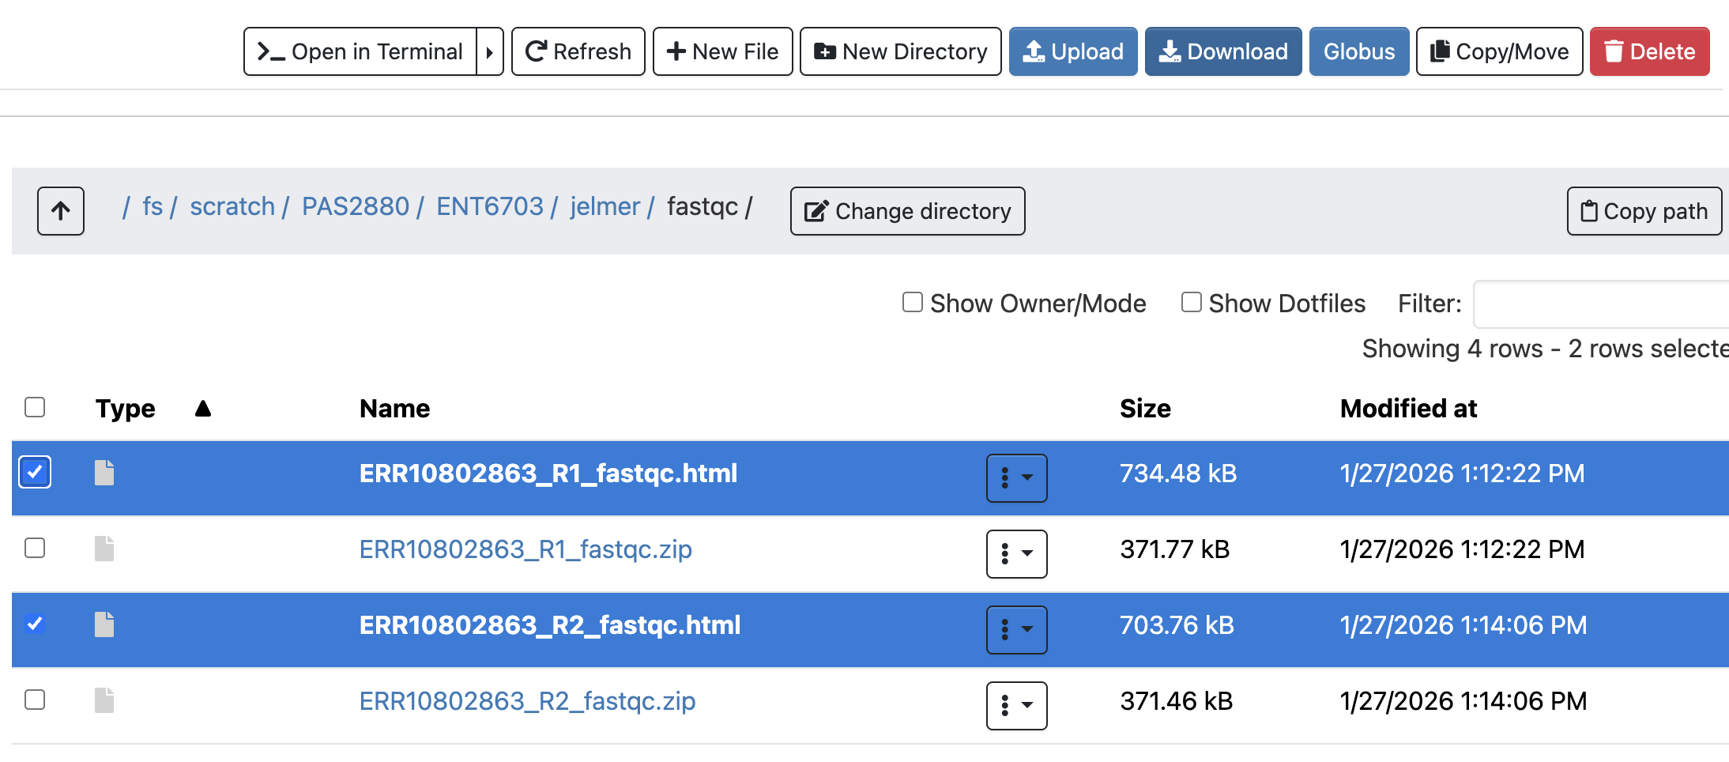Open actions menu for ERR10802863_R2_fastqc.html
Screen dimensions: 1729x762
pyautogui.click(x=1016, y=629)
